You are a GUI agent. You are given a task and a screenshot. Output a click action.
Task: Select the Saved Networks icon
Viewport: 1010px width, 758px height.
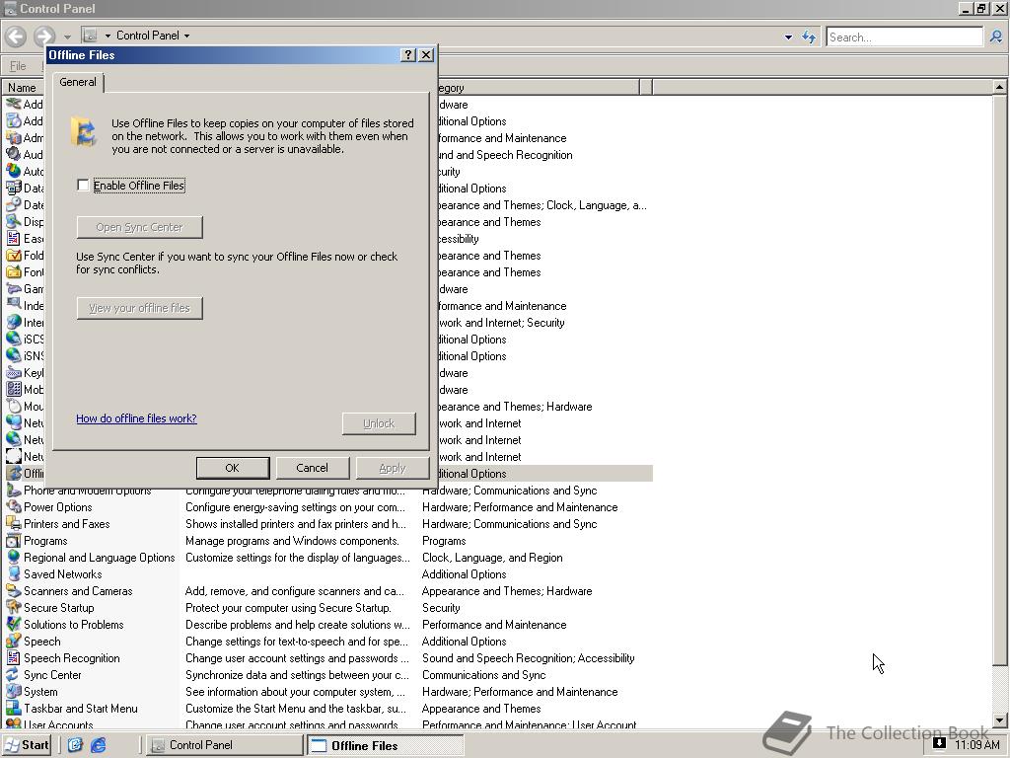(x=14, y=574)
